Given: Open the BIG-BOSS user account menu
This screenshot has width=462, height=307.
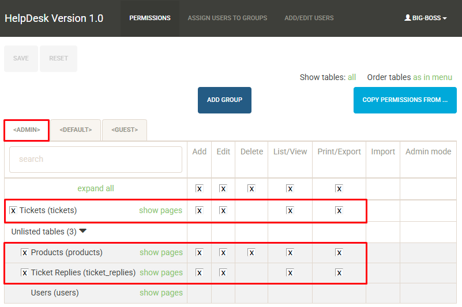Looking at the screenshot, I should pos(426,18).
